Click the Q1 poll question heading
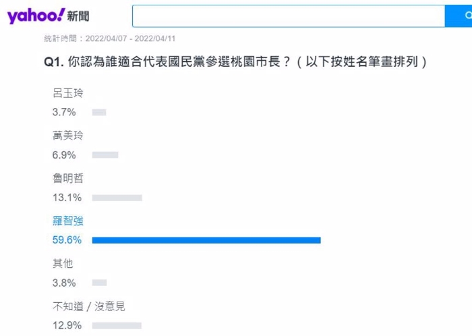Screen dimensions: 472x336 (x=236, y=61)
